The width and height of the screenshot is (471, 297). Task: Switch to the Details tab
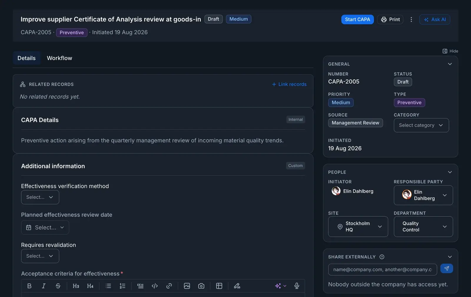tap(26, 58)
